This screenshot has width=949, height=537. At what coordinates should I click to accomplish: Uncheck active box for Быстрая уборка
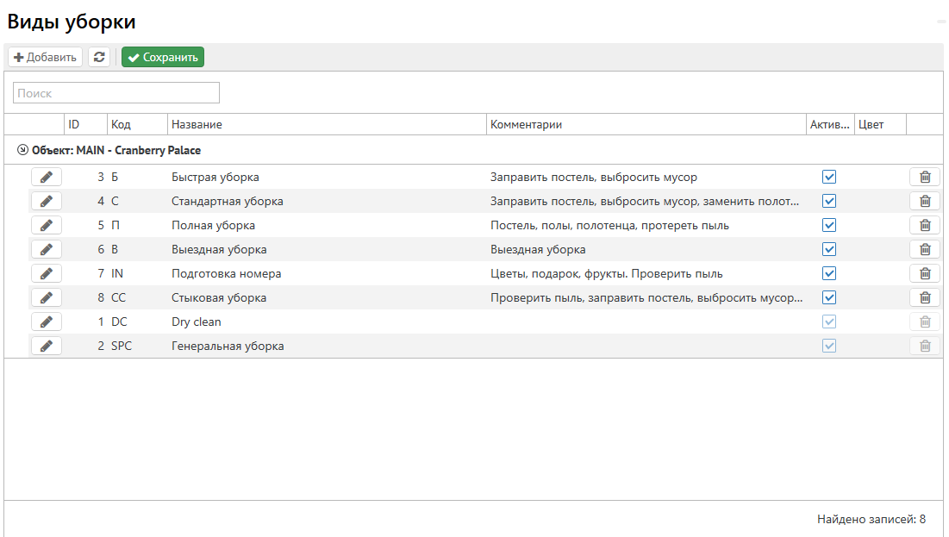[x=829, y=177]
